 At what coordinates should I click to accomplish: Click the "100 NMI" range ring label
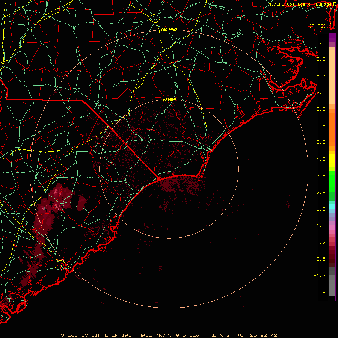pos(169,30)
